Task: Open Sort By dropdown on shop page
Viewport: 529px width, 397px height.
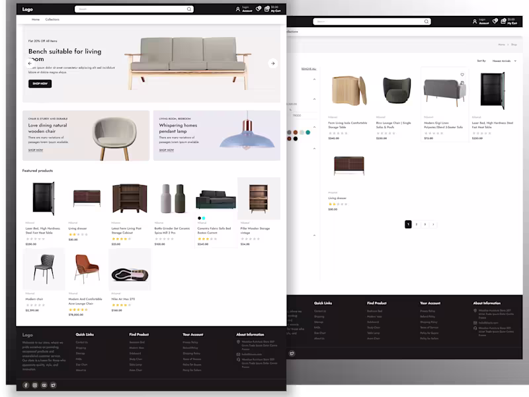Action: [504, 61]
